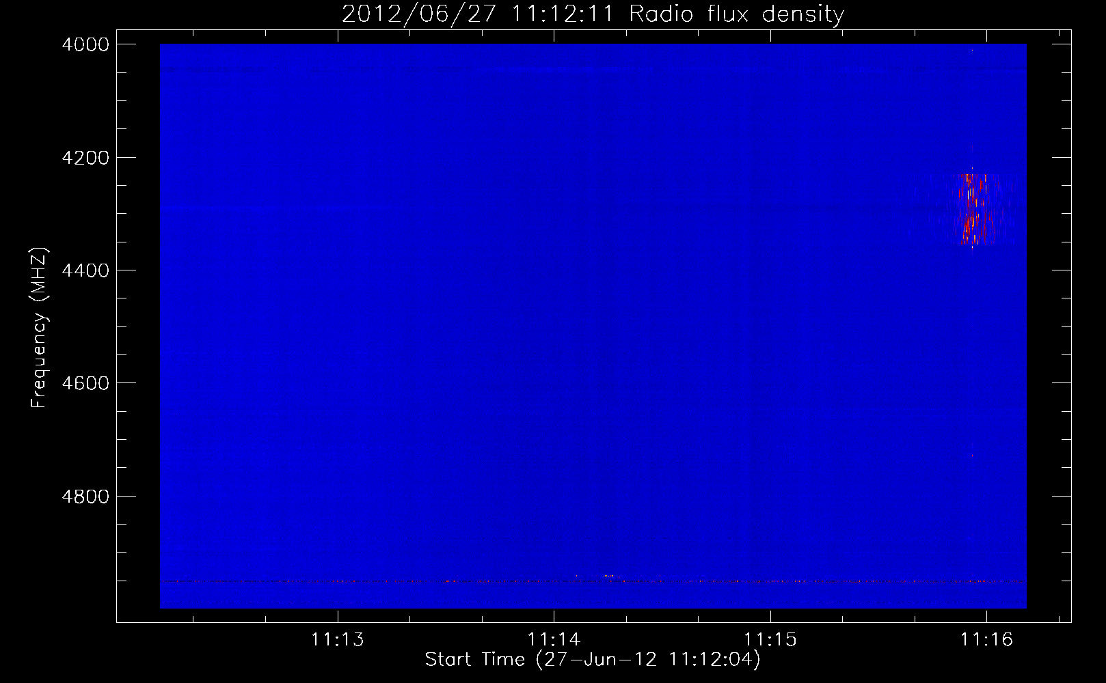The height and width of the screenshot is (683, 1106).
Task: Click the bright spot near 11:14:15 at spectrum bottom
Action: pyautogui.click(x=609, y=576)
